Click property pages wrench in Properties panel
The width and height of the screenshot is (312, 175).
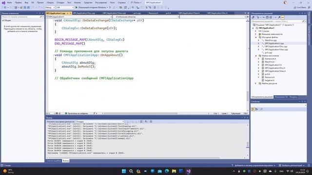261,109
